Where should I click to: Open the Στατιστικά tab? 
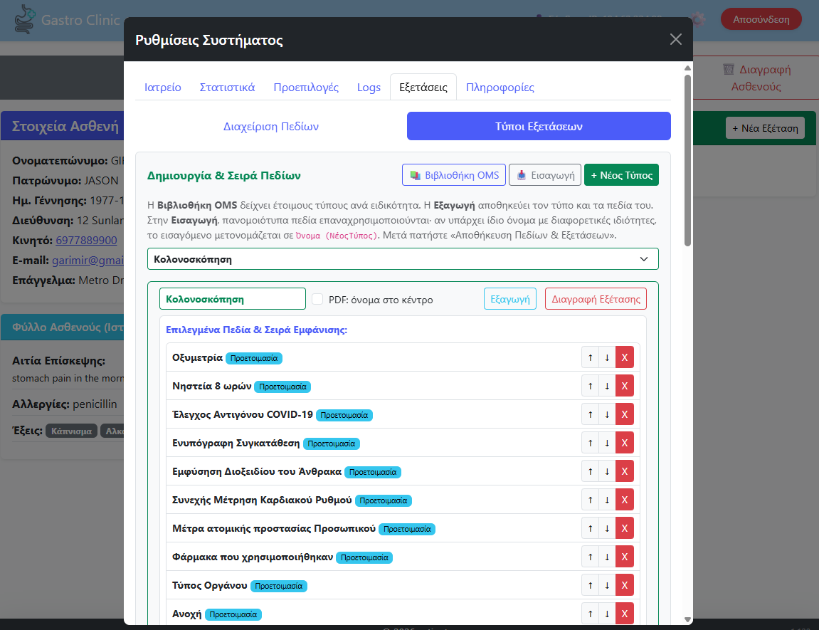click(x=227, y=88)
